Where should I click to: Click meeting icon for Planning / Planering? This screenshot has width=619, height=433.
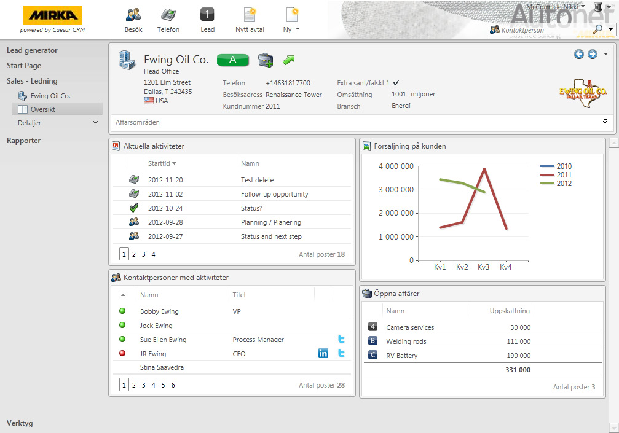coord(134,222)
